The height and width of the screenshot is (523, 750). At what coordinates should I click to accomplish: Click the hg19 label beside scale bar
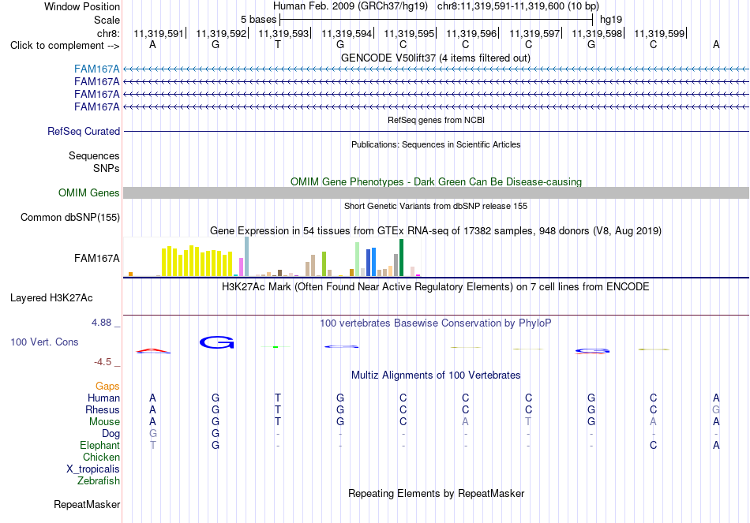(611, 20)
